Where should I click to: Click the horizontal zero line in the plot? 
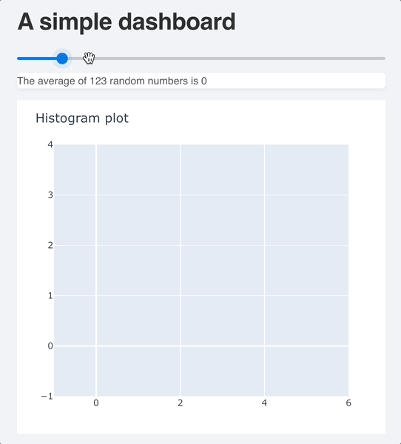(x=201, y=346)
